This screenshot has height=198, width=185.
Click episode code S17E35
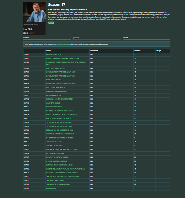point(27,188)
